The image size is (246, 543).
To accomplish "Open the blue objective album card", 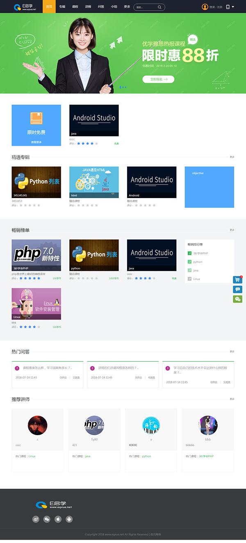I will 210,187.
